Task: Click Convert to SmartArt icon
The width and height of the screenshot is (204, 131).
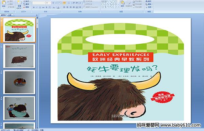Action: 84,7
